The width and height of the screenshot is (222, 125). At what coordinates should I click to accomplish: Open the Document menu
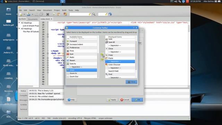[48, 10]
